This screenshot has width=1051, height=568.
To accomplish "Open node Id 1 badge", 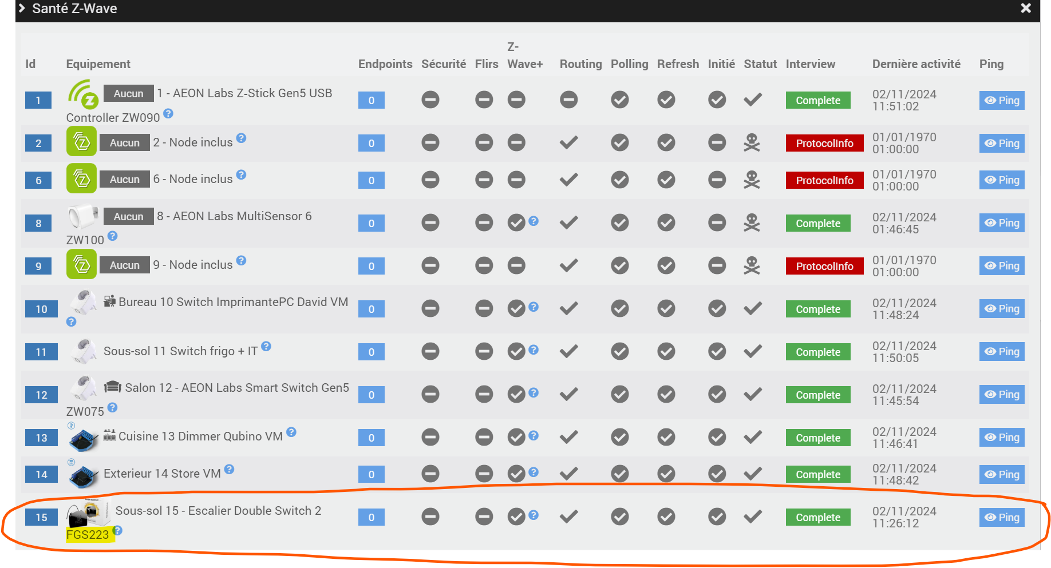I will click(38, 101).
